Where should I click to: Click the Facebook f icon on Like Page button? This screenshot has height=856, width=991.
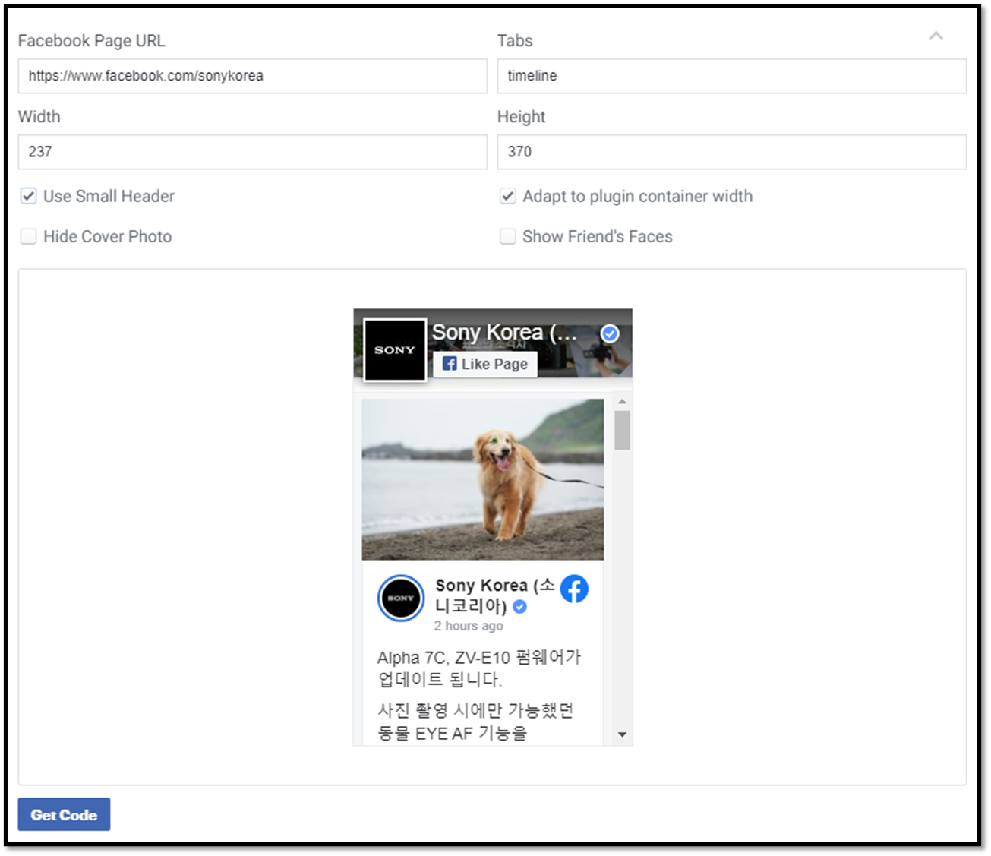(x=450, y=364)
